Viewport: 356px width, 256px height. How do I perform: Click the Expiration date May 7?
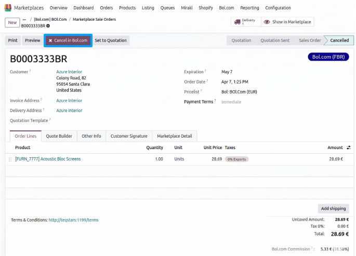pos(227,72)
